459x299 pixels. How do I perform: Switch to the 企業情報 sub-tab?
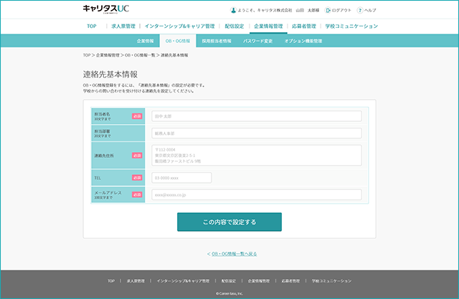click(x=145, y=41)
